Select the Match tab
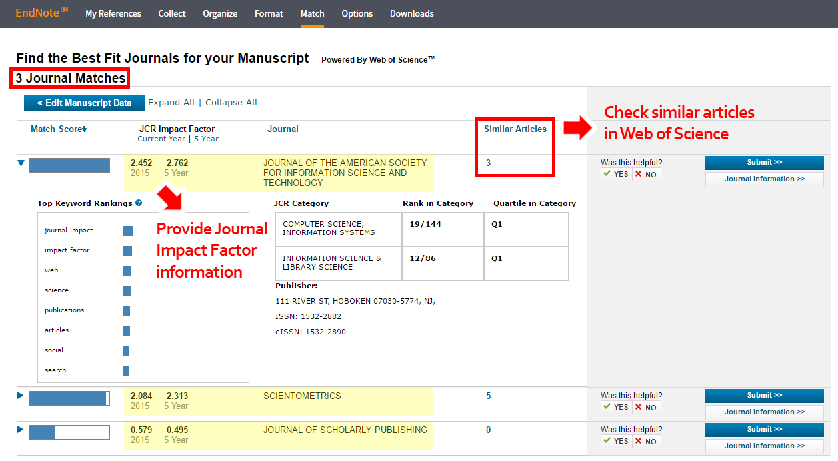 click(x=312, y=13)
